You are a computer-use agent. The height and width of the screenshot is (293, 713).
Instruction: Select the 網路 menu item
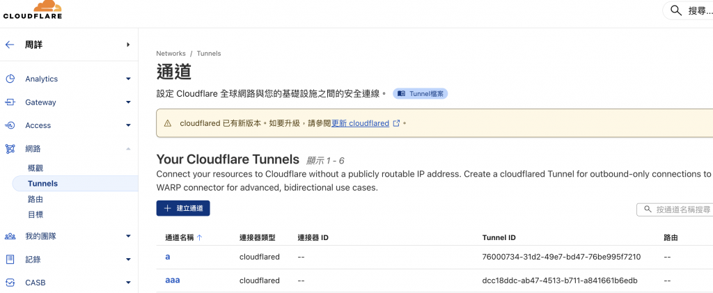33,148
